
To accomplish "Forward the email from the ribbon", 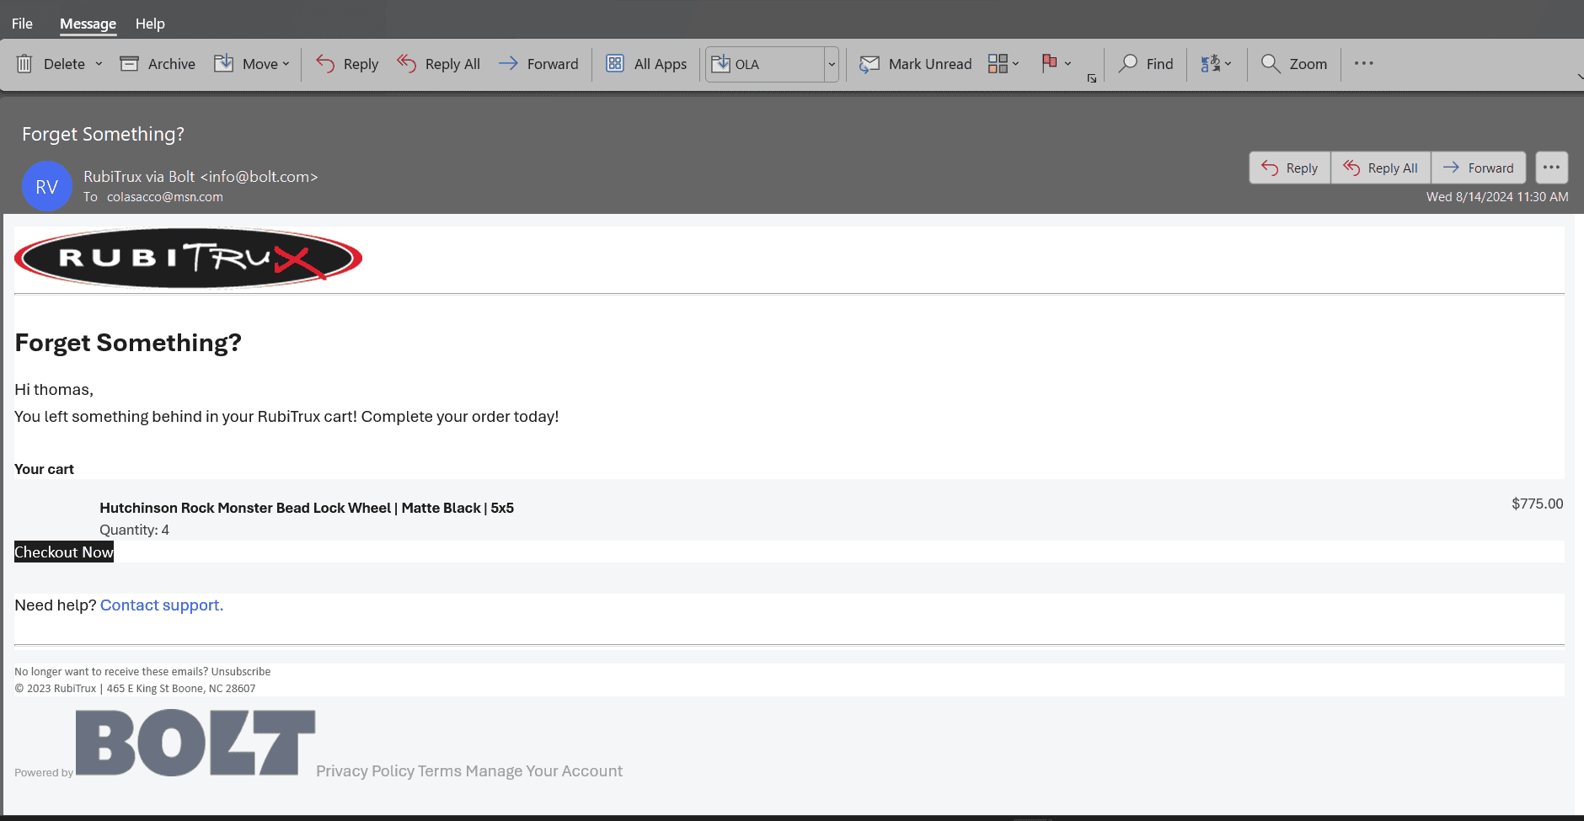I will 538,64.
